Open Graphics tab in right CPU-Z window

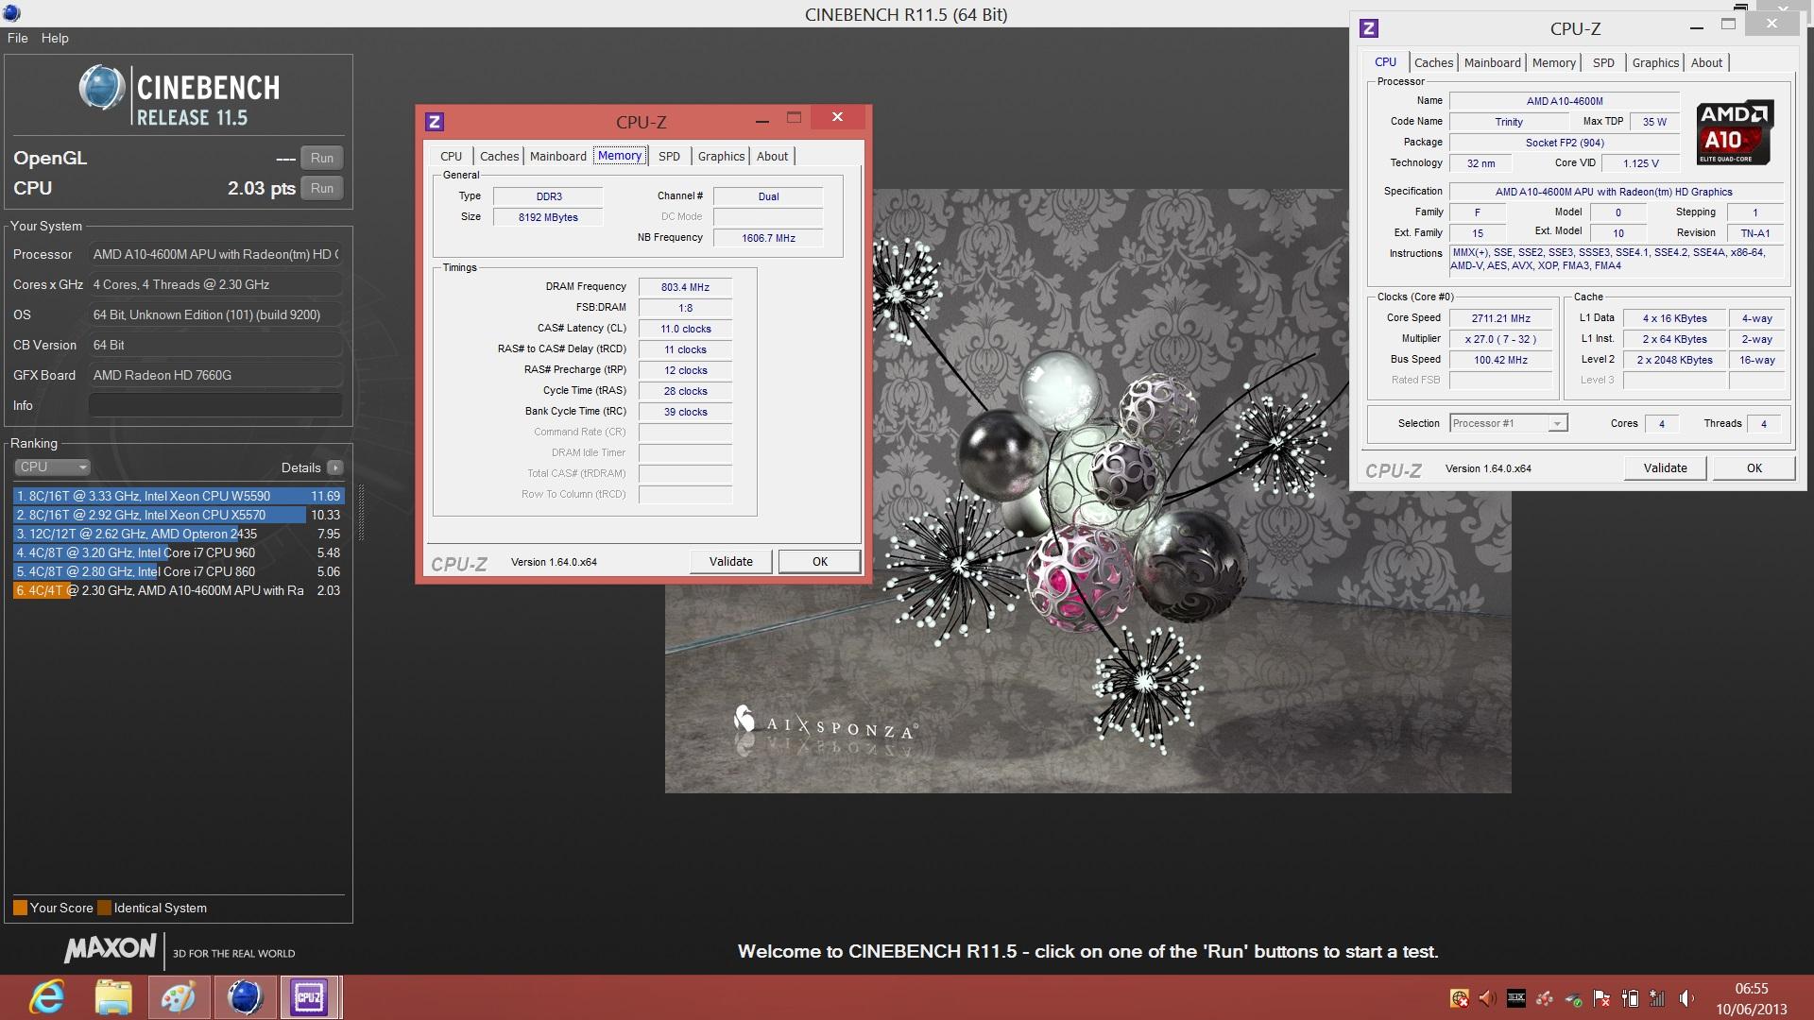[1655, 62]
